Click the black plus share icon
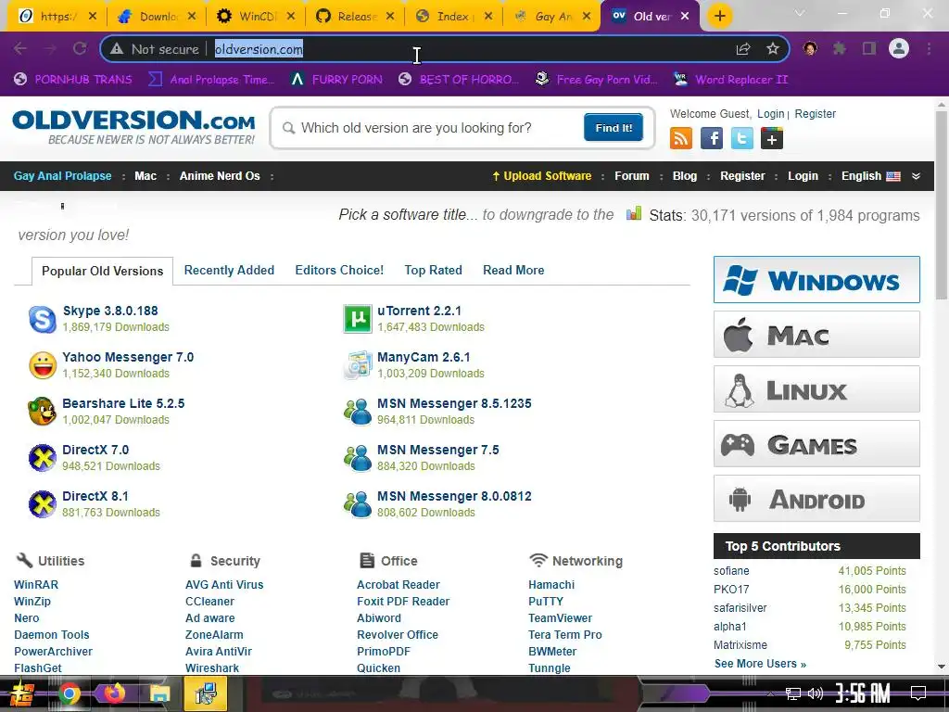 (772, 139)
